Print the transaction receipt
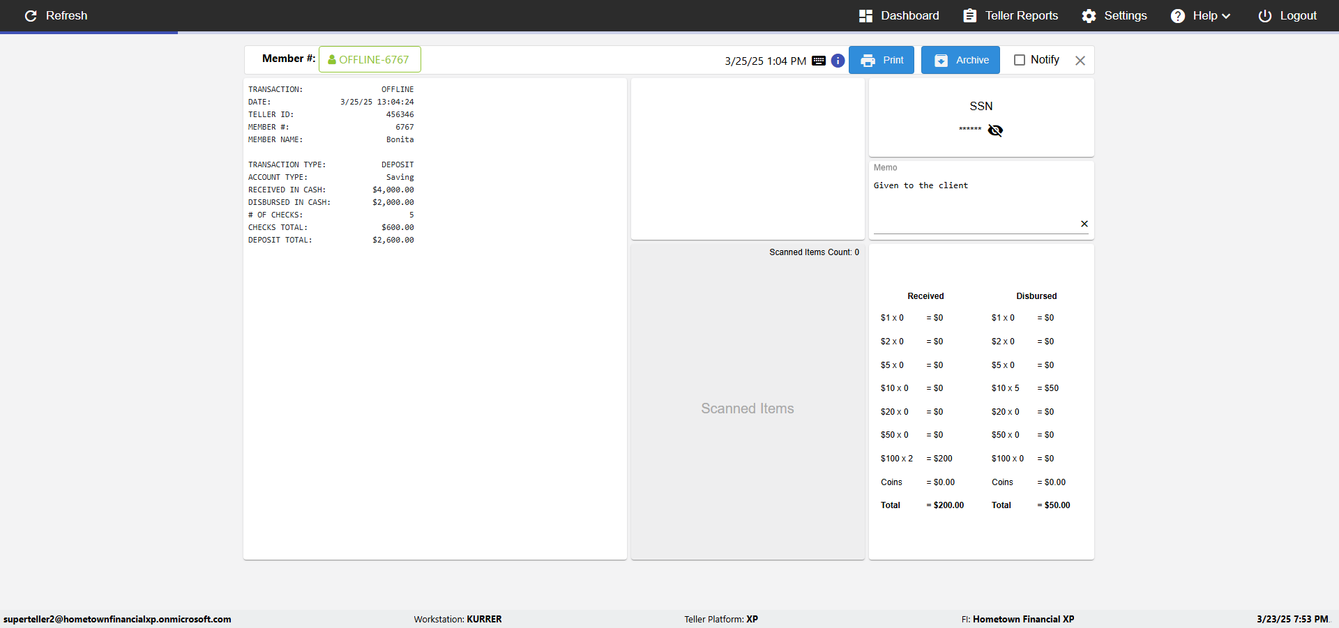Screen dimensions: 1339x628 (x=882, y=60)
